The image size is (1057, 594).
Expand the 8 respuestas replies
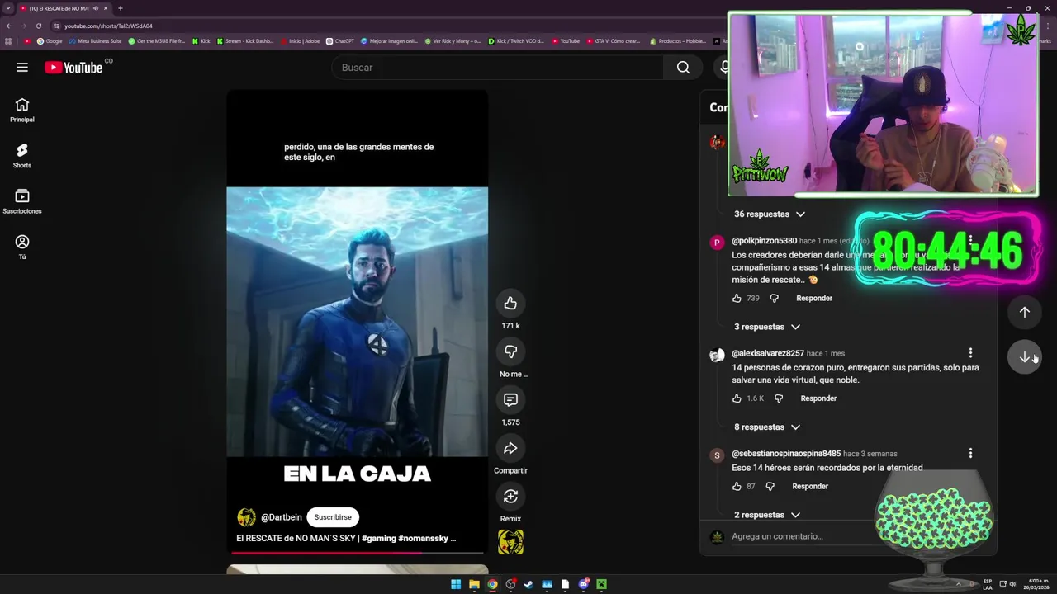[x=767, y=427]
